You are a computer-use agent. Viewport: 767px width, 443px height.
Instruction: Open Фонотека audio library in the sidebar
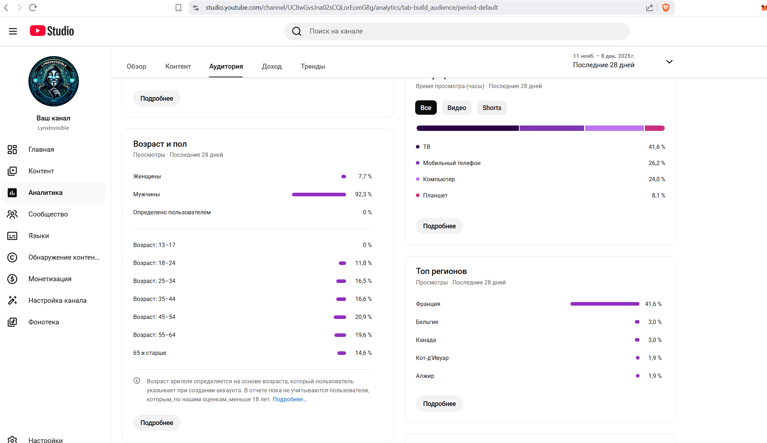tap(44, 322)
